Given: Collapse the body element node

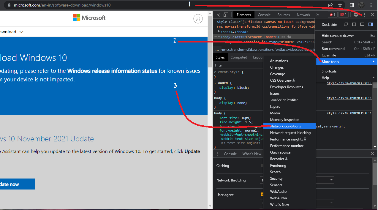Looking at the screenshot, I should pos(219,37).
